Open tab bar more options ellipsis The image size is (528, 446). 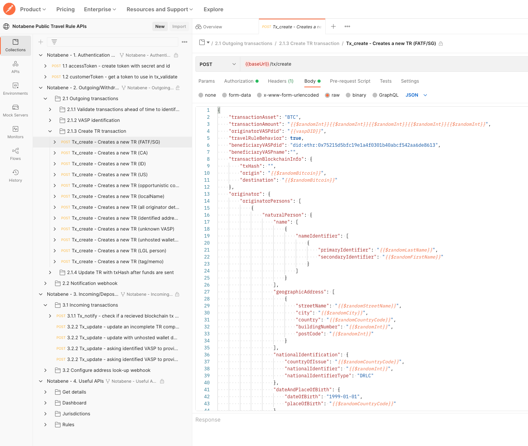tap(347, 26)
